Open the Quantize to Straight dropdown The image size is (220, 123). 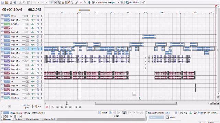[119, 2]
